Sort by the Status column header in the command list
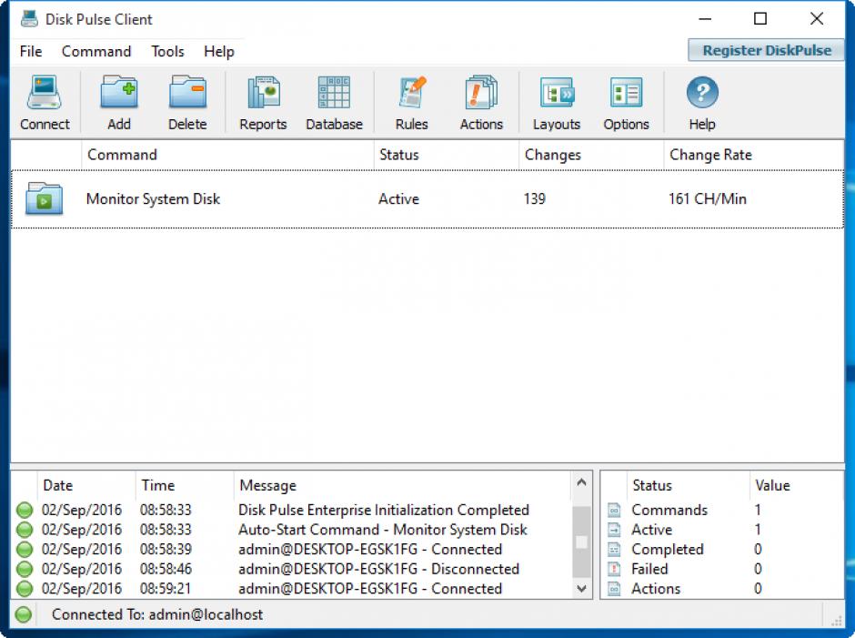855x638 pixels. 447,155
